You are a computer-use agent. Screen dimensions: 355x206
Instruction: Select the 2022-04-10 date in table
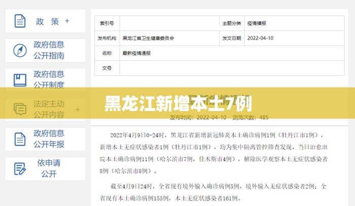point(260,38)
